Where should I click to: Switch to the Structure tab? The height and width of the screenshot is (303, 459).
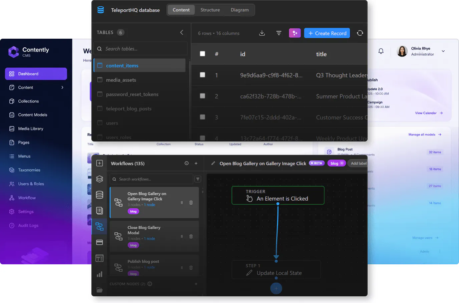coord(210,10)
